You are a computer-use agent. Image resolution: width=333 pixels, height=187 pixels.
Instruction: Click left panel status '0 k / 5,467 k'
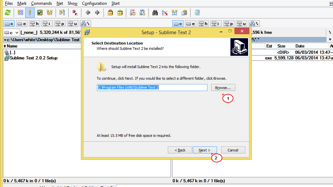(x=30, y=181)
